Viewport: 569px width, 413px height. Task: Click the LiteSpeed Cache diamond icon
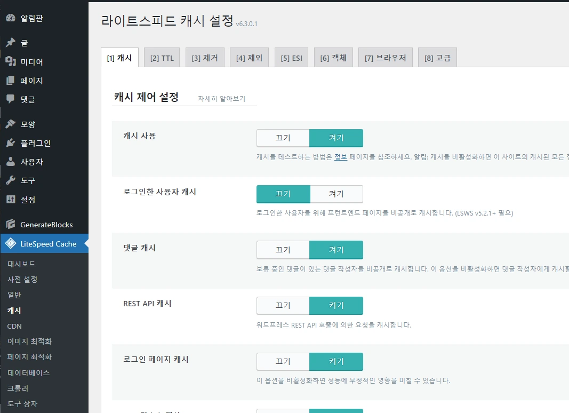click(11, 243)
